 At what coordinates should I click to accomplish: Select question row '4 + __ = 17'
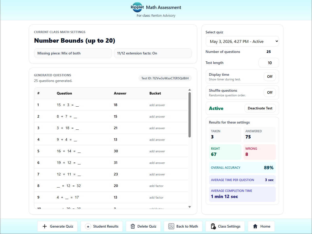(111, 197)
